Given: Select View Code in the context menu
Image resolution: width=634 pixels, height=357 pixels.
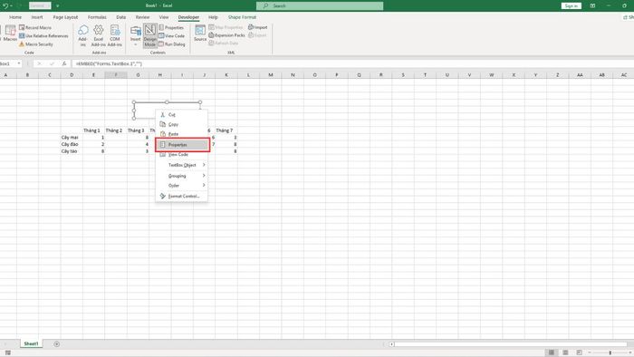Looking at the screenshot, I should [x=181, y=154].
